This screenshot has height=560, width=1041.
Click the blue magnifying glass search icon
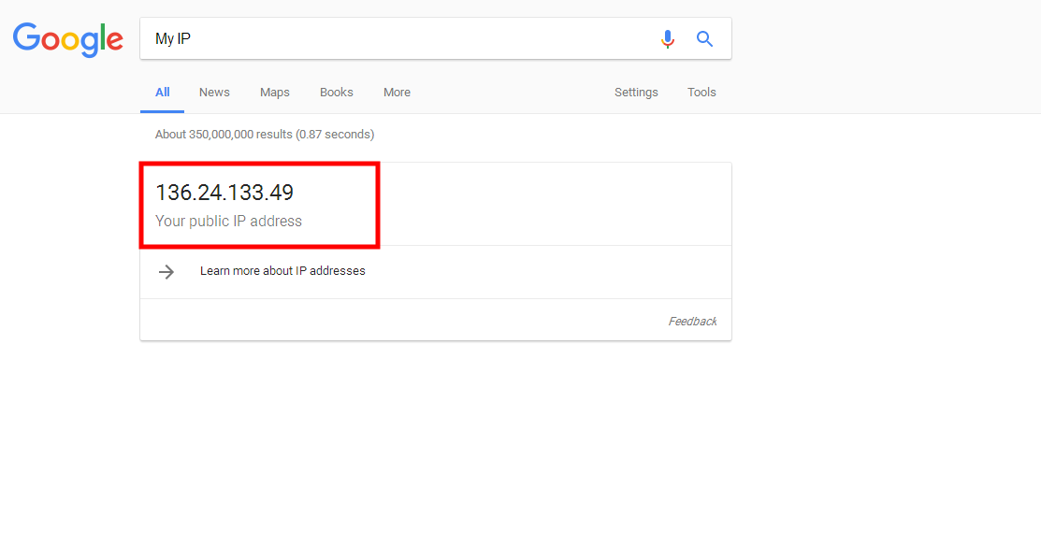pos(705,39)
